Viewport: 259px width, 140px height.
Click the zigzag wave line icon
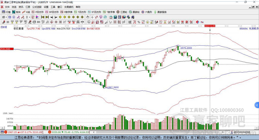click(x=111, y=22)
